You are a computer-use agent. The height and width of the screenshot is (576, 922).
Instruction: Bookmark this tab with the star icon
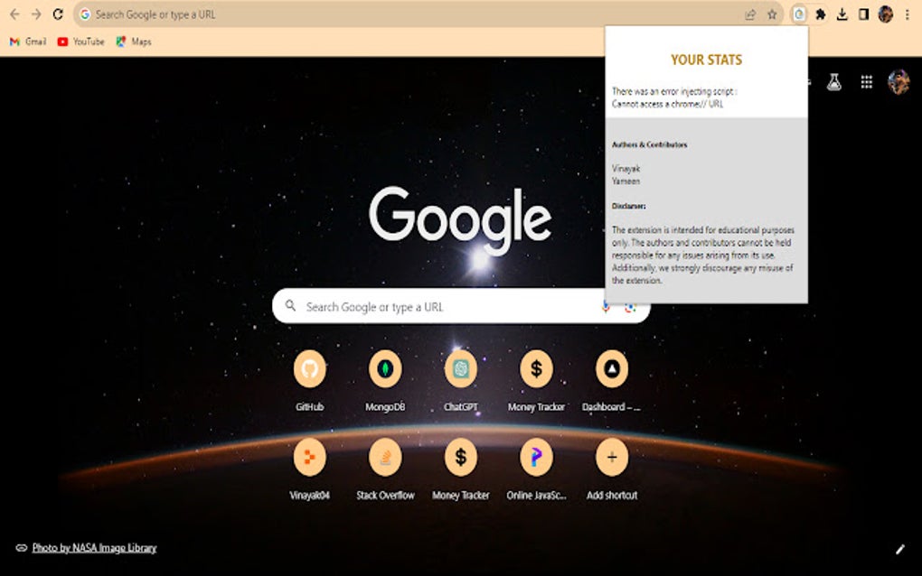(772, 14)
